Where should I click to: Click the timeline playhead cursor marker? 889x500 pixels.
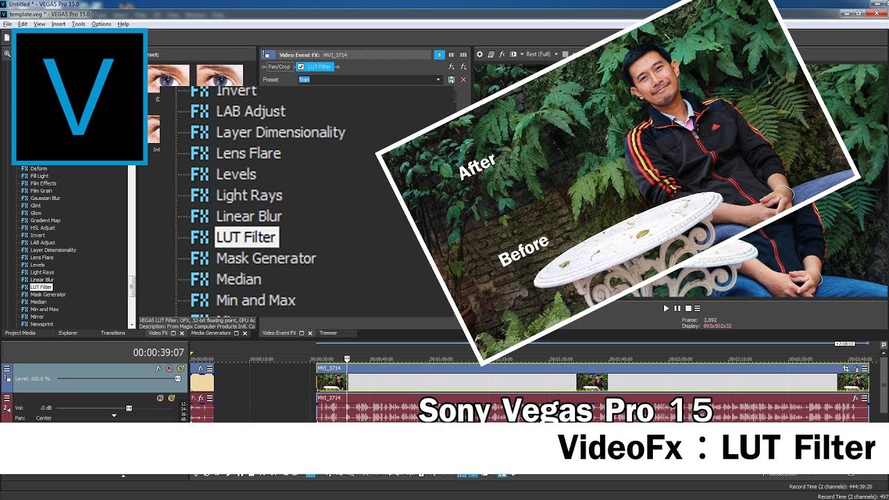coord(347,358)
